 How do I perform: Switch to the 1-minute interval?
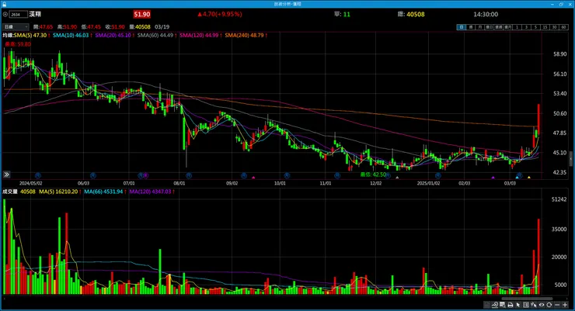click(x=517, y=27)
